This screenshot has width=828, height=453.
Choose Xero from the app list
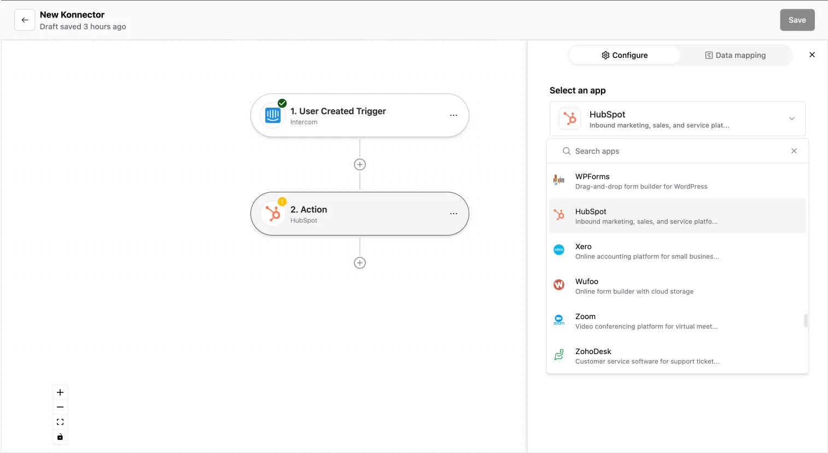coord(677,251)
